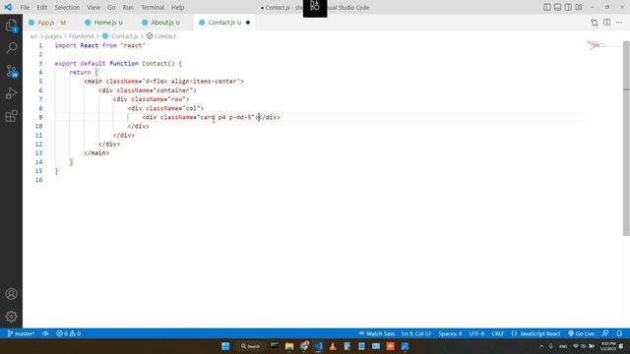Open the VLC cone taskbar icon
The height and width of the screenshot is (354, 630).
(x=333, y=346)
